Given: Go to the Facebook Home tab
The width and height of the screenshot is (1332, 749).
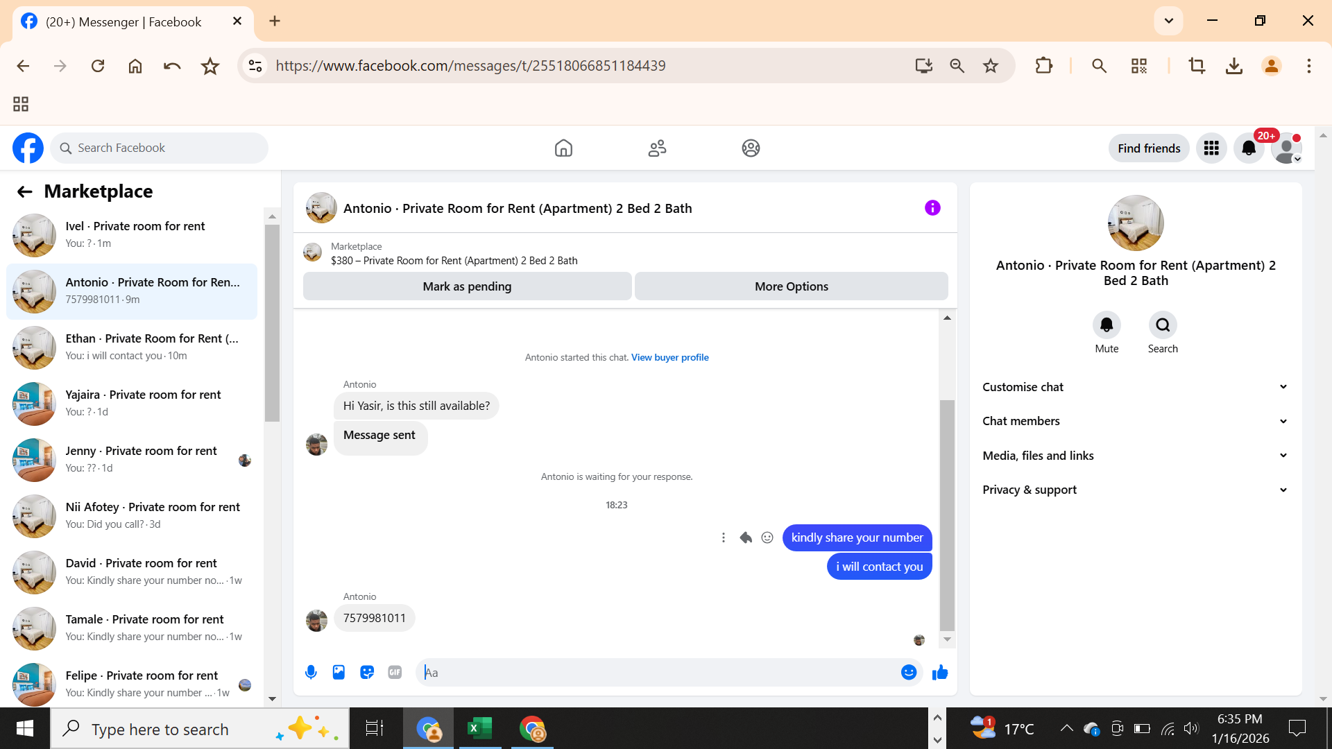Looking at the screenshot, I should pyautogui.click(x=563, y=148).
